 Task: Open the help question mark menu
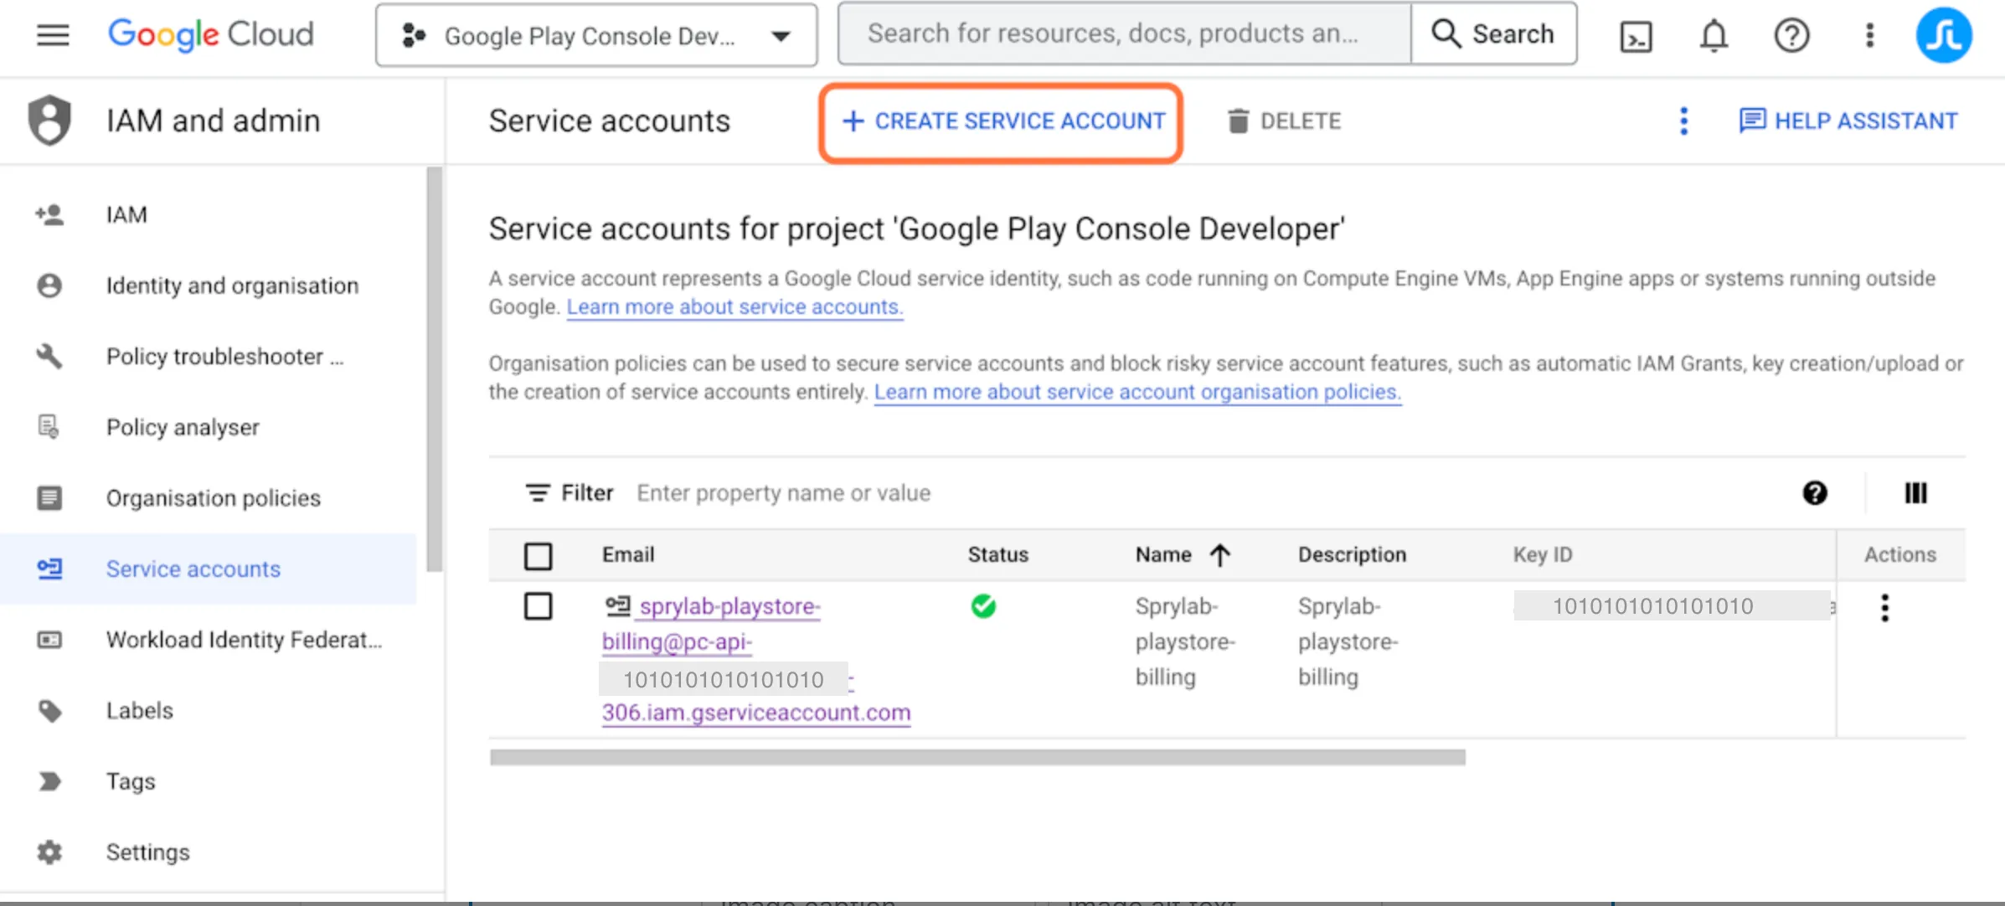(1791, 35)
